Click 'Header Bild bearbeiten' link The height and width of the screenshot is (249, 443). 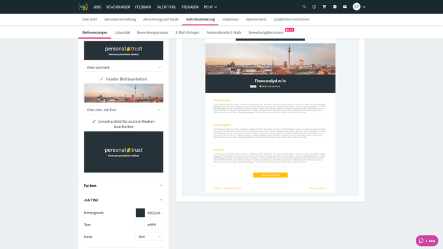(124, 79)
